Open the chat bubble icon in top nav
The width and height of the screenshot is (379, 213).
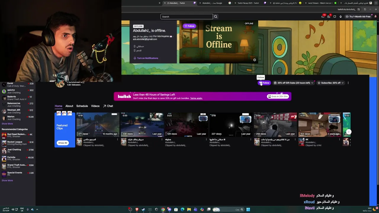pyautogui.click(x=335, y=17)
